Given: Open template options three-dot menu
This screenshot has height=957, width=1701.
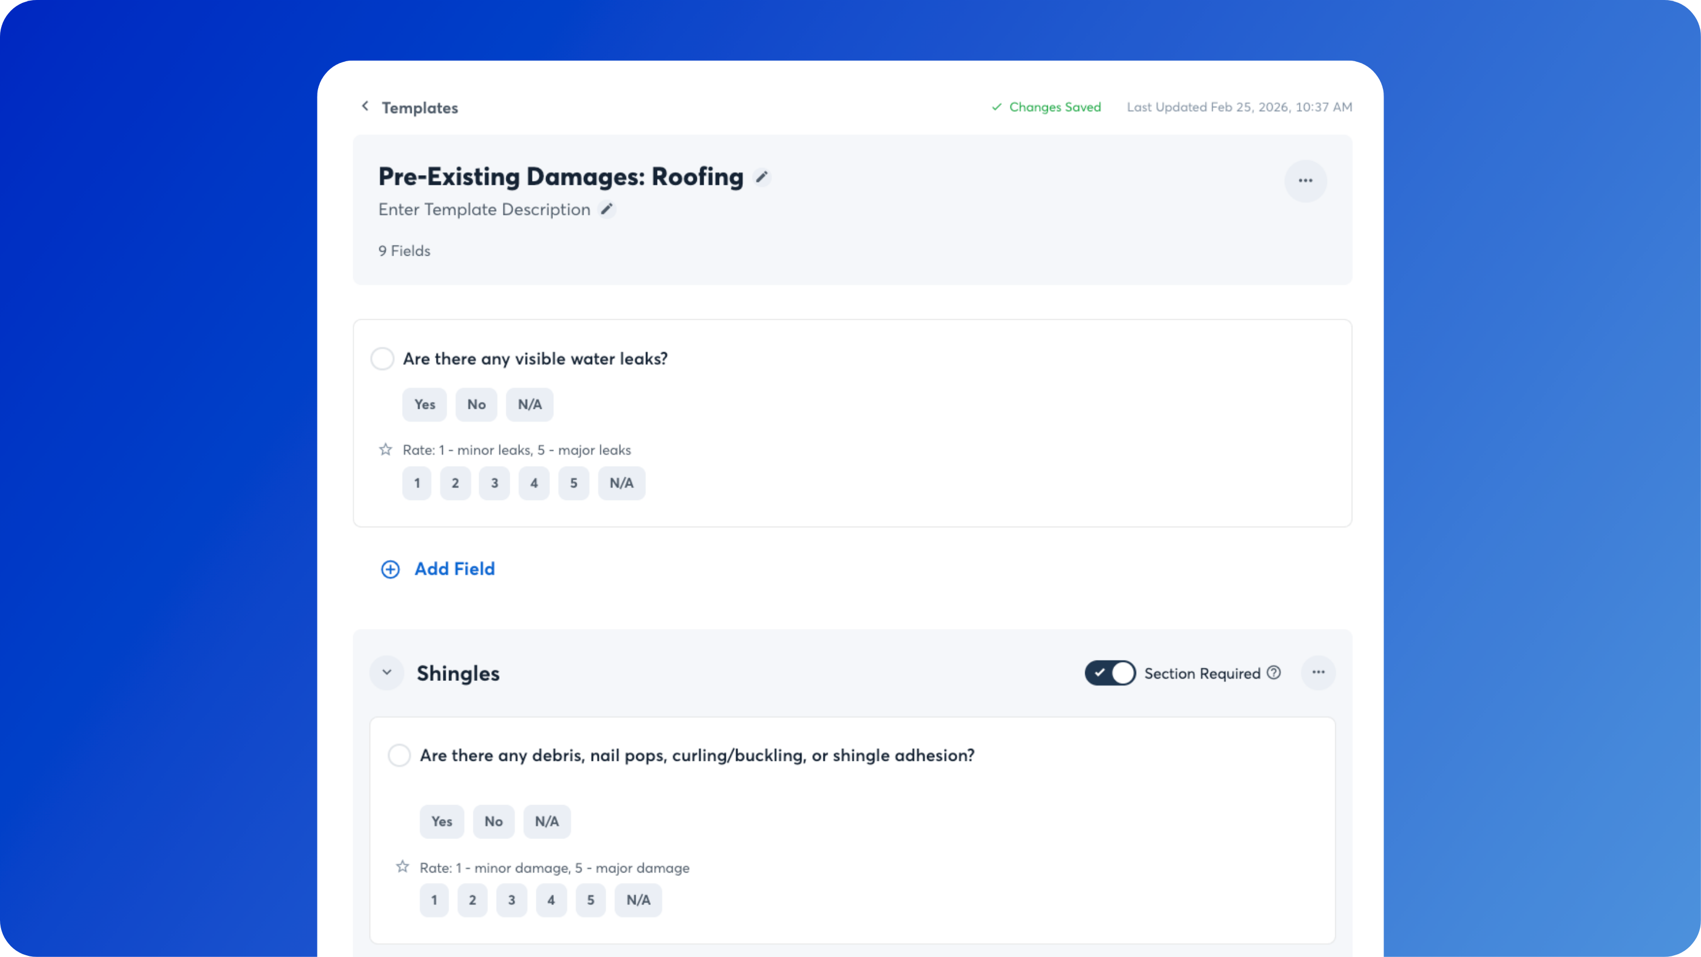Looking at the screenshot, I should tap(1305, 180).
